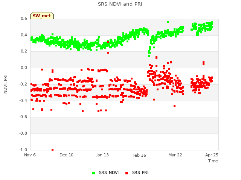Screen dimensions: 241x180
Task: Click the green SRS_NDVI legend swatch
Action: (x=93, y=173)
